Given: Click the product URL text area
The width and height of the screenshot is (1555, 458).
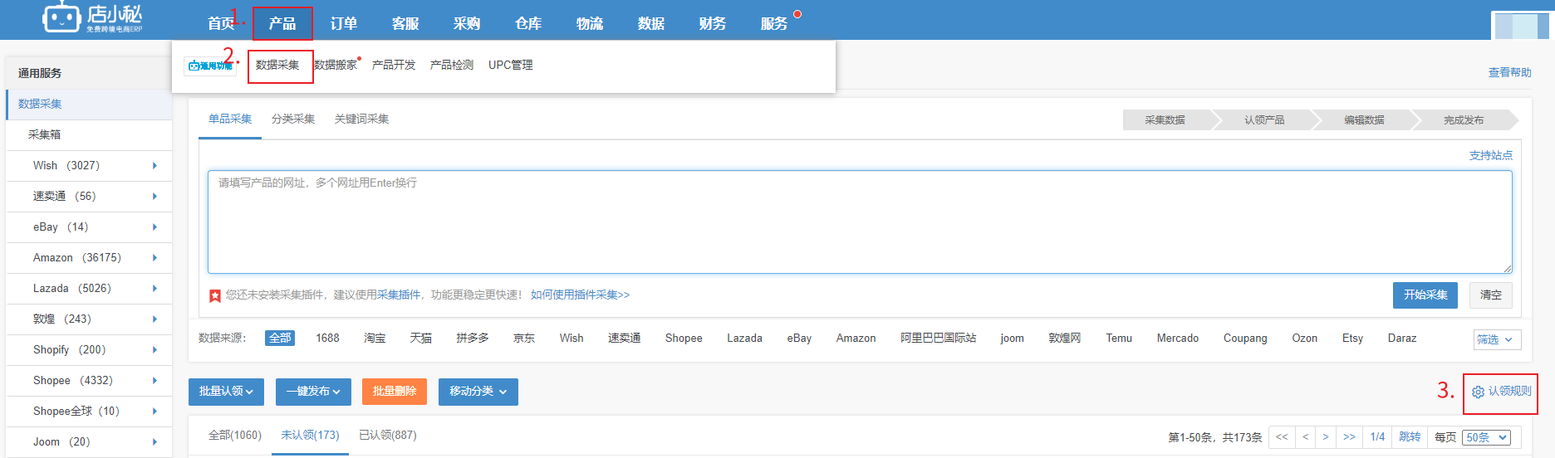Looking at the screenshot, I should click(x=860, y=222).
